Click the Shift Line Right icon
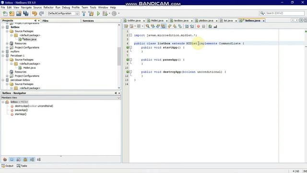 tap(192, 26)
